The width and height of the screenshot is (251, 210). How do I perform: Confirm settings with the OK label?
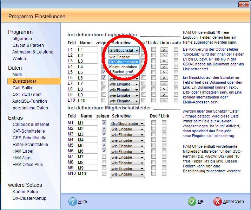click(x=200, y=202)
